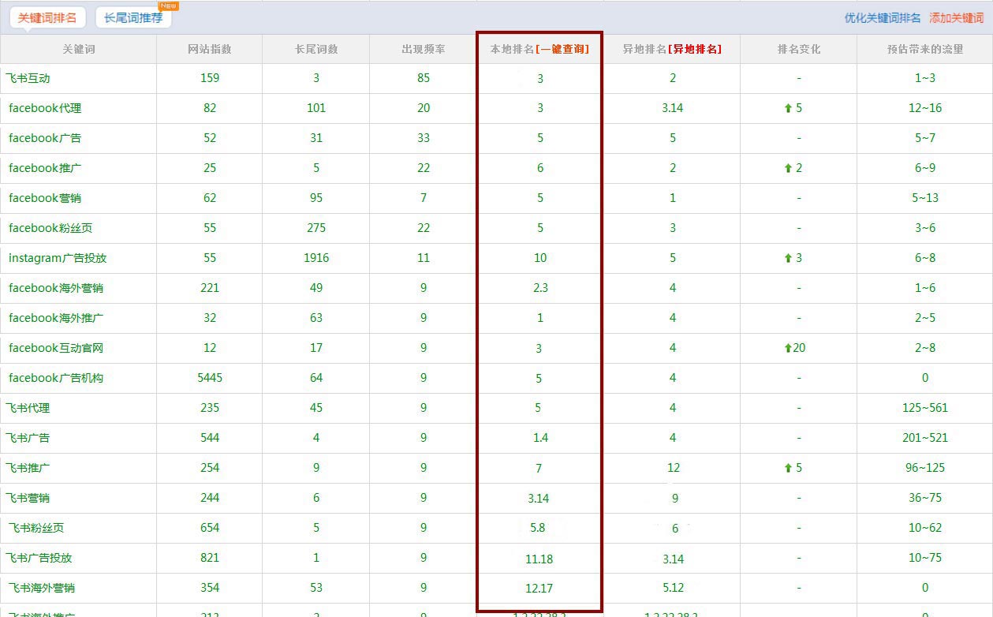Click the estimated traffic value 10~62
Image resolution: width=993 pixels, height=617 pixels.
click(925, 528)
